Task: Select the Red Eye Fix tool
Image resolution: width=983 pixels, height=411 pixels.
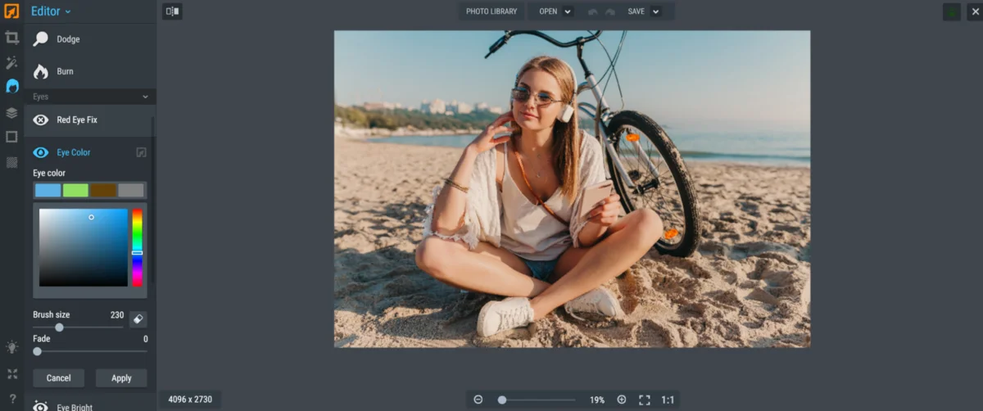Action: (x=76, y=120)
